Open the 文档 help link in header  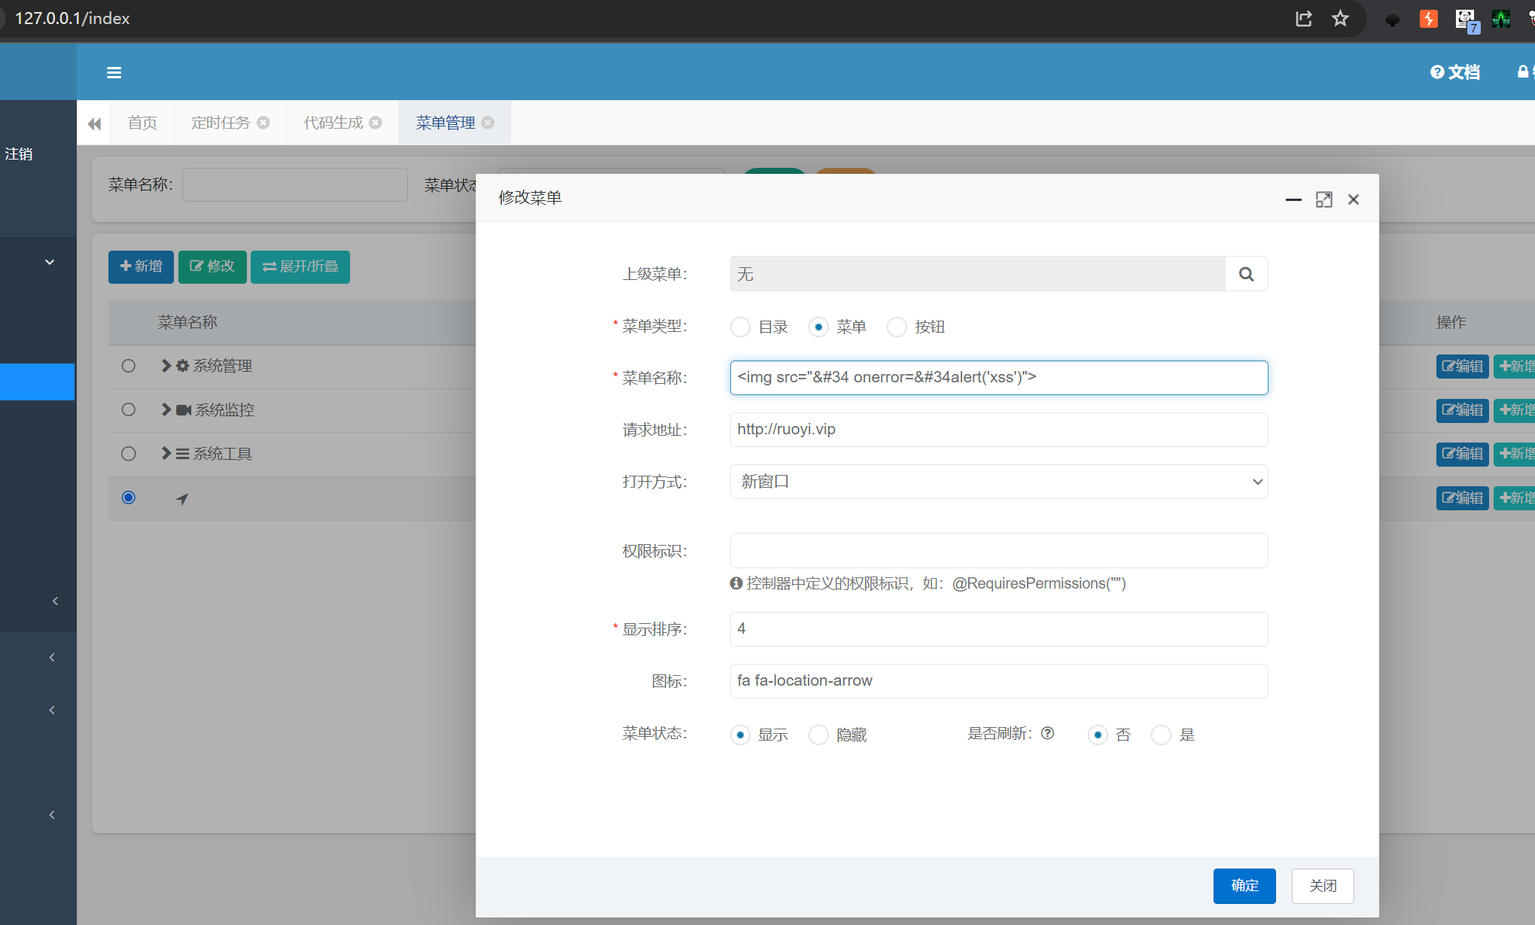[1455, 72]
